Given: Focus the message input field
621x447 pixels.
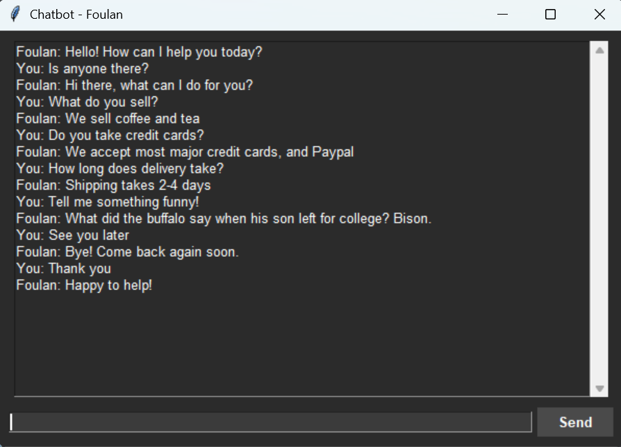Looking at the screenshot, I should tap(271, 422).
